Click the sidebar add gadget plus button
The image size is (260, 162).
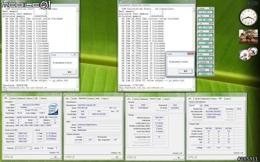click(x=248, y=3)
